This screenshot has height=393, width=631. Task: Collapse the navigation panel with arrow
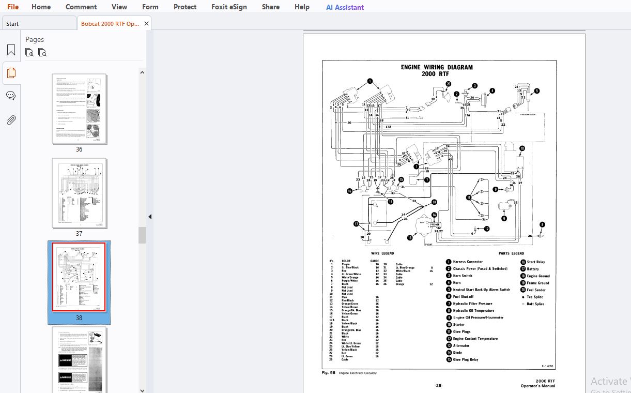click(150, 217)
